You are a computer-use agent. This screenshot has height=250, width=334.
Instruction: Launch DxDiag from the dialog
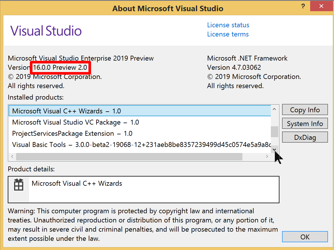[305, 137]
